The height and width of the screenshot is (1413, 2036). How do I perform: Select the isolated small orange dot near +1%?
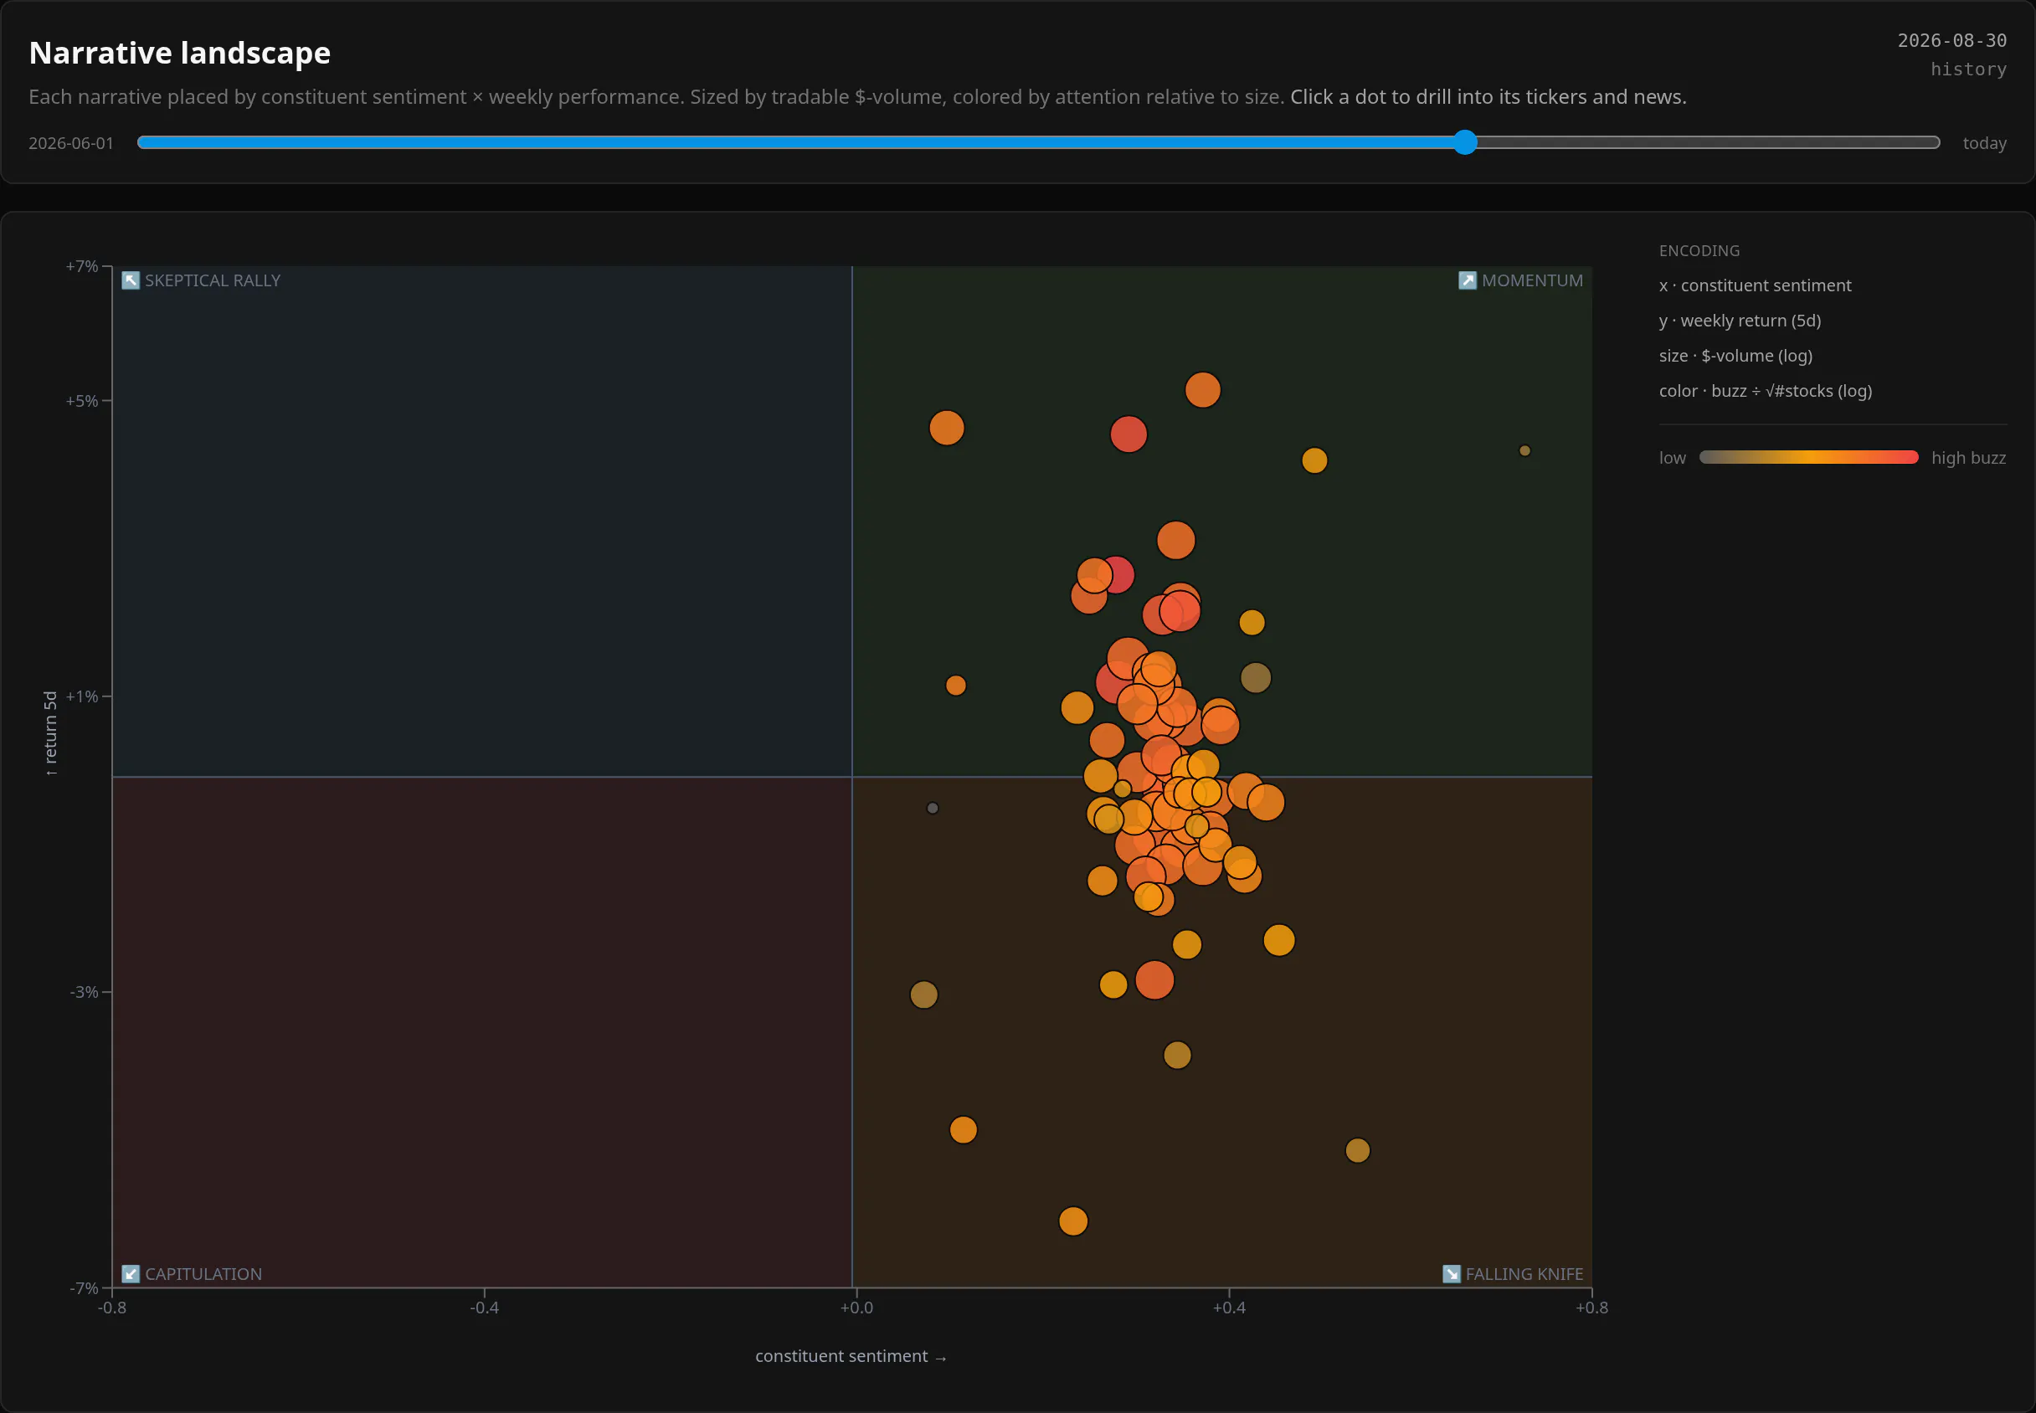[x=955, y=686]
